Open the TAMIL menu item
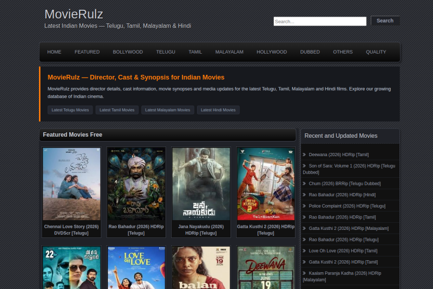Image resolution: width=433 pixels, height=289 pixels. [195, 52]
